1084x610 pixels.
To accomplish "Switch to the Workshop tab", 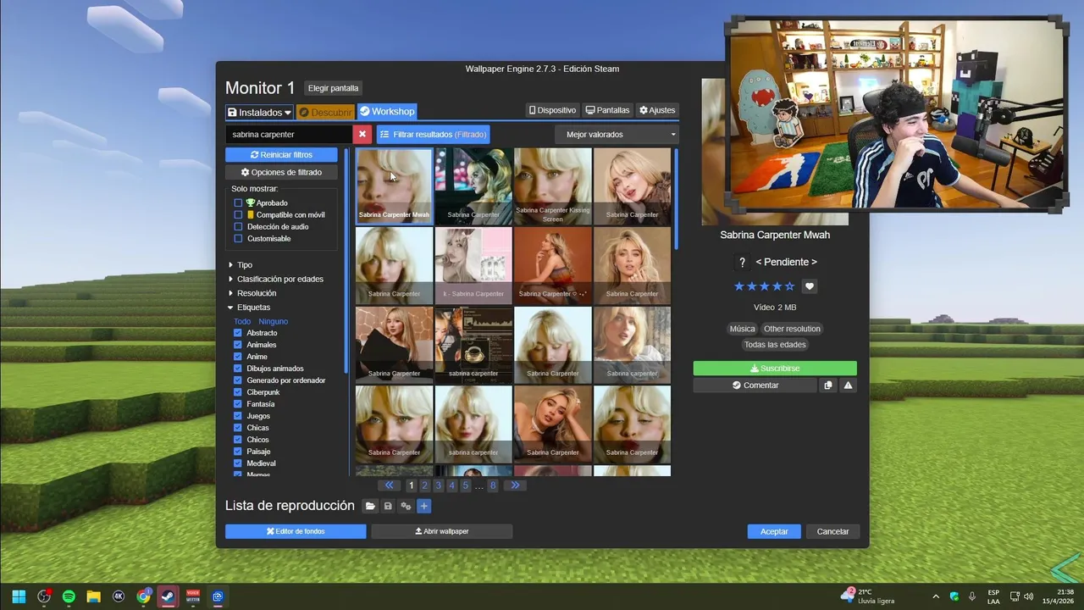I will point(387,112).
